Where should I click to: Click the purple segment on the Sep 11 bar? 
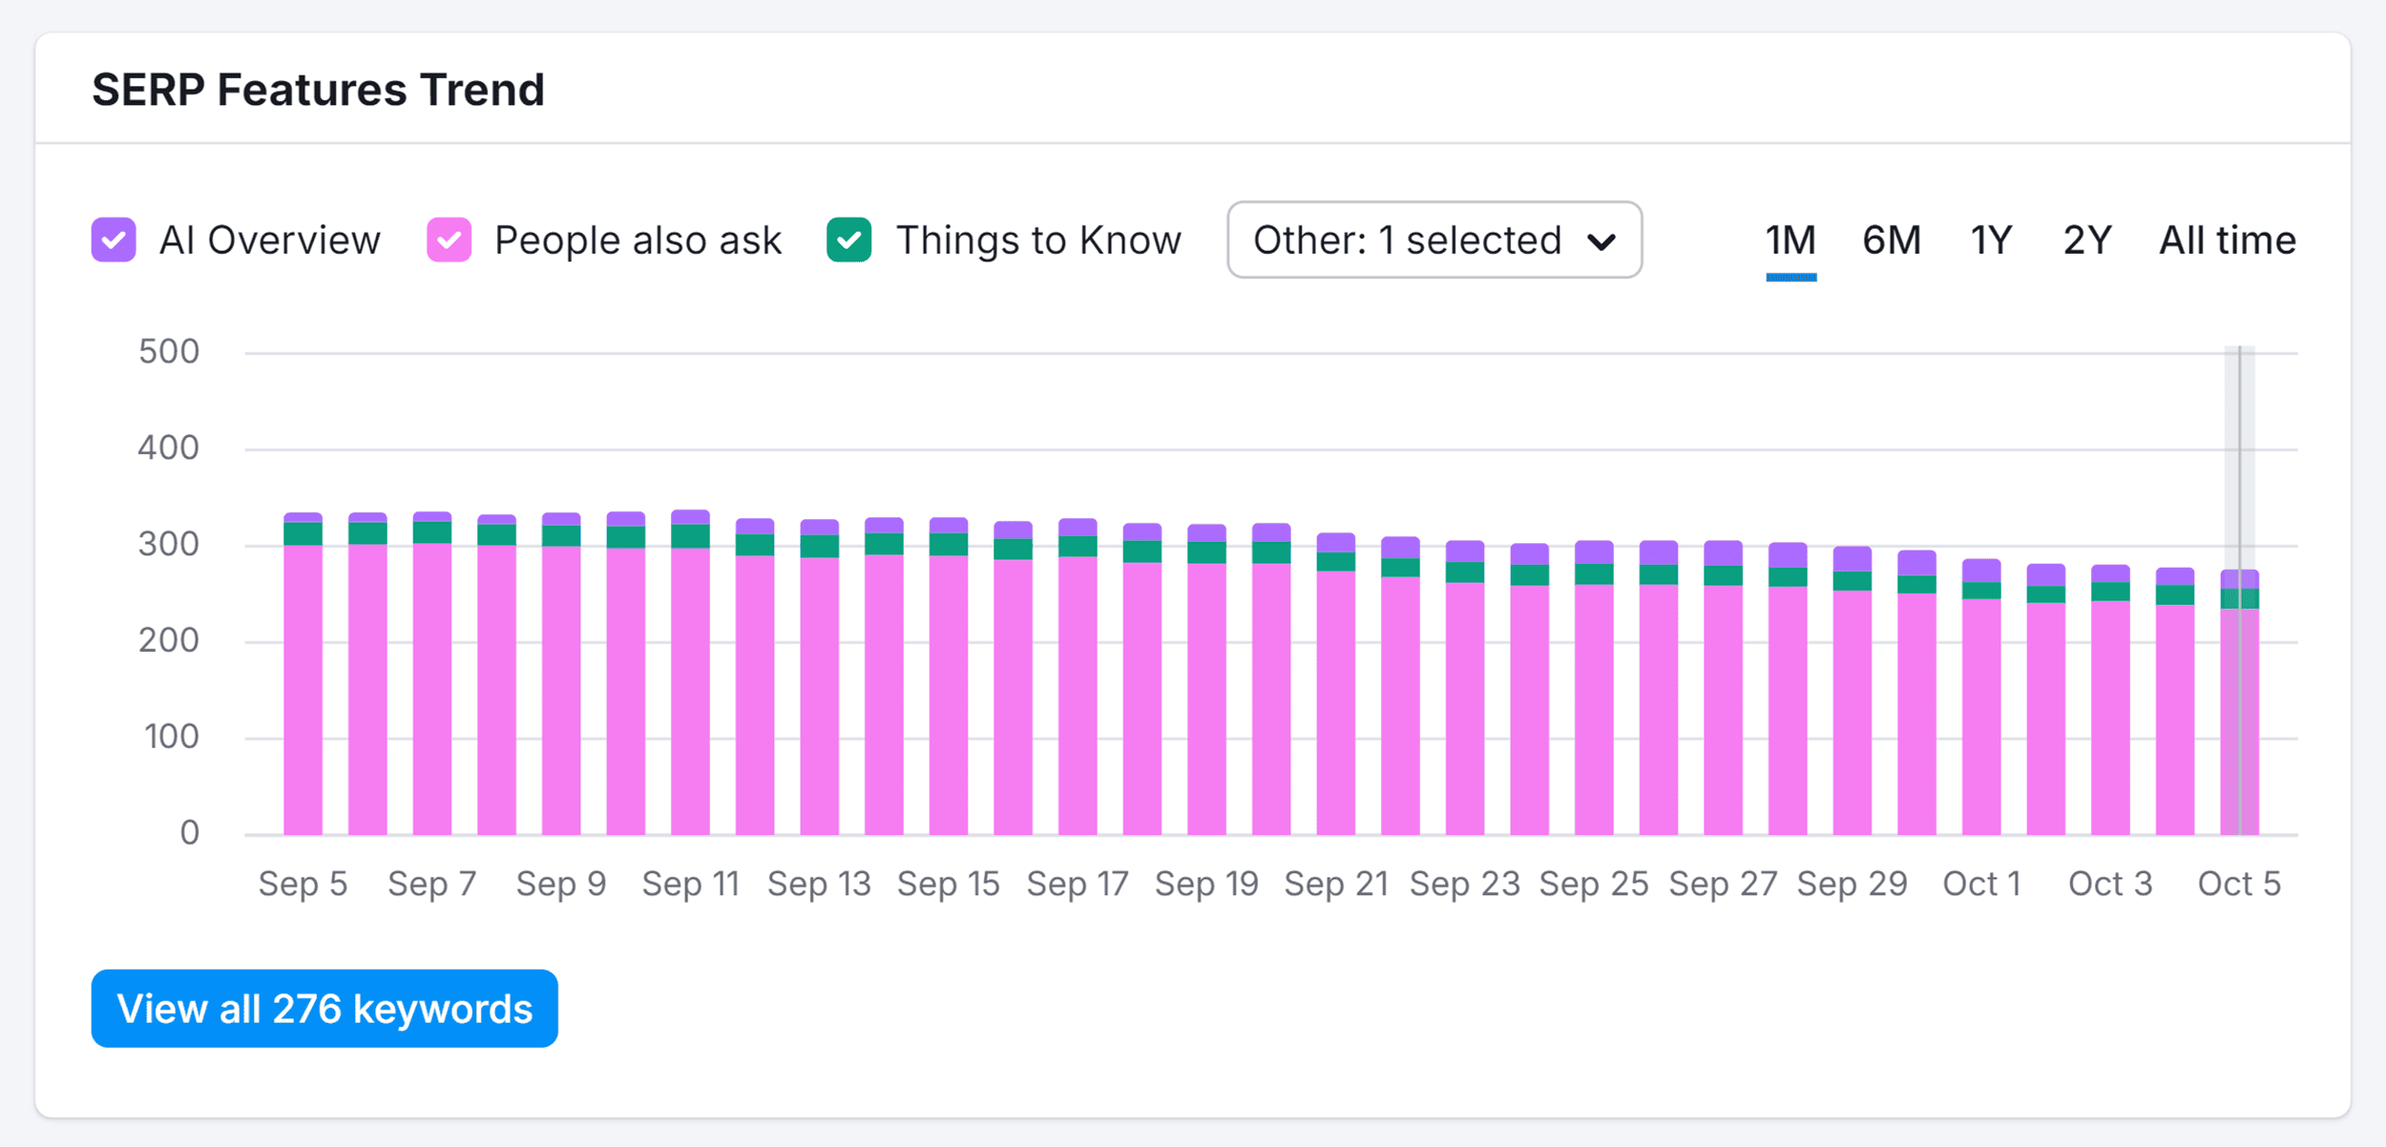[x=692, y=516]
